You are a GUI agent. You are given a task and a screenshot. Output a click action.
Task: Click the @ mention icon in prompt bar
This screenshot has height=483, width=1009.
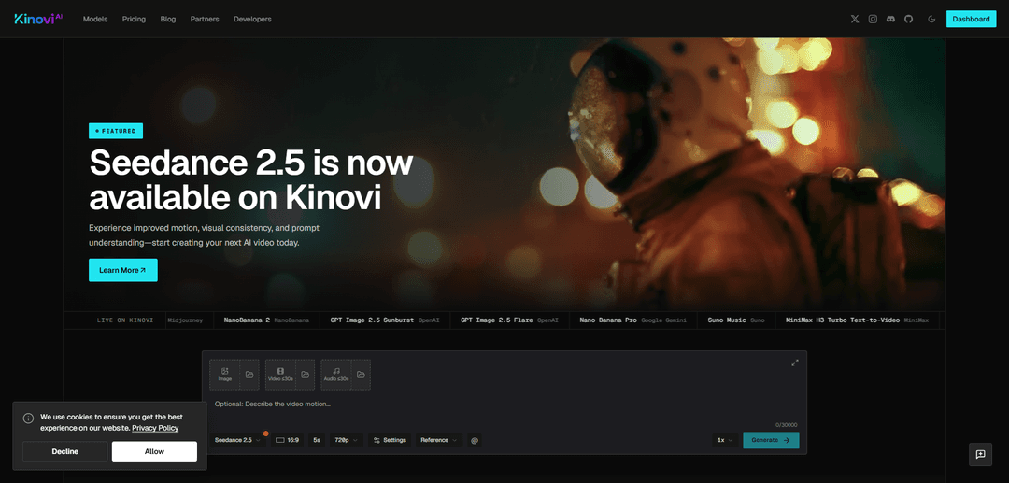[475, 441]
